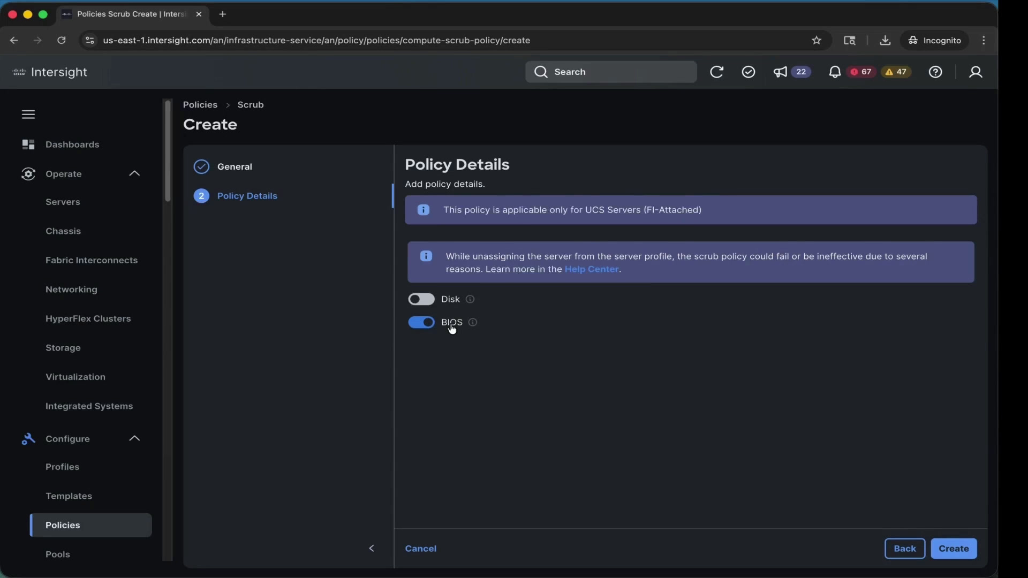Click the Intersight refresh icon

[x=716, y=72]
